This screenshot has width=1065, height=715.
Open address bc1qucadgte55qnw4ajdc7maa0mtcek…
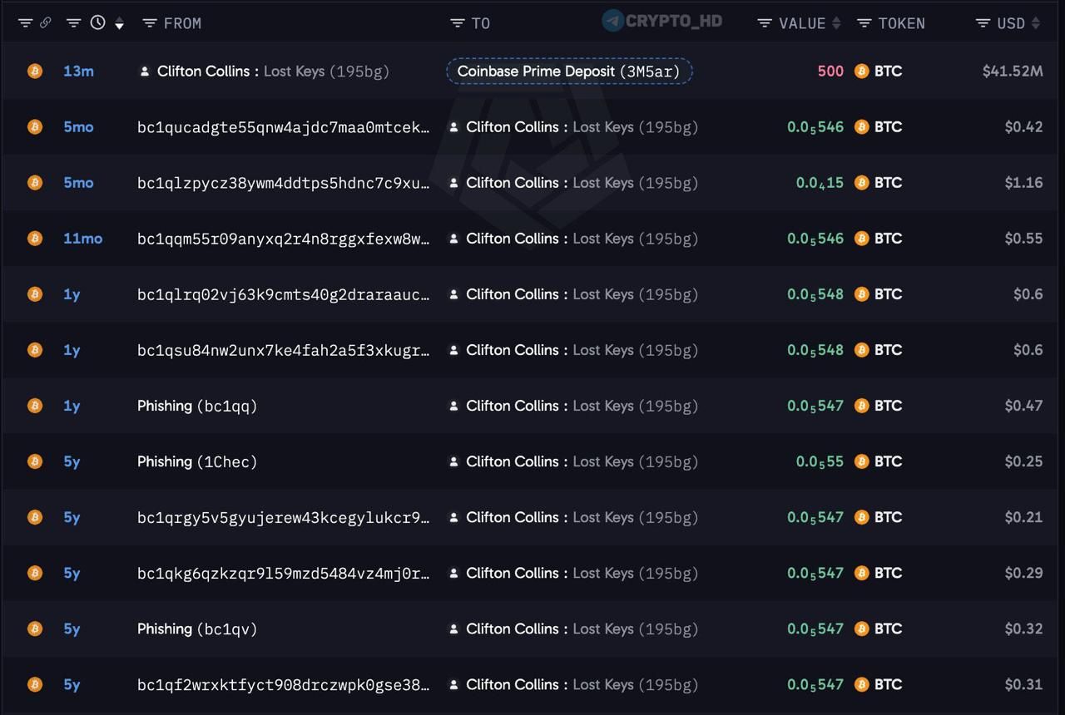(x=284, y=127)
